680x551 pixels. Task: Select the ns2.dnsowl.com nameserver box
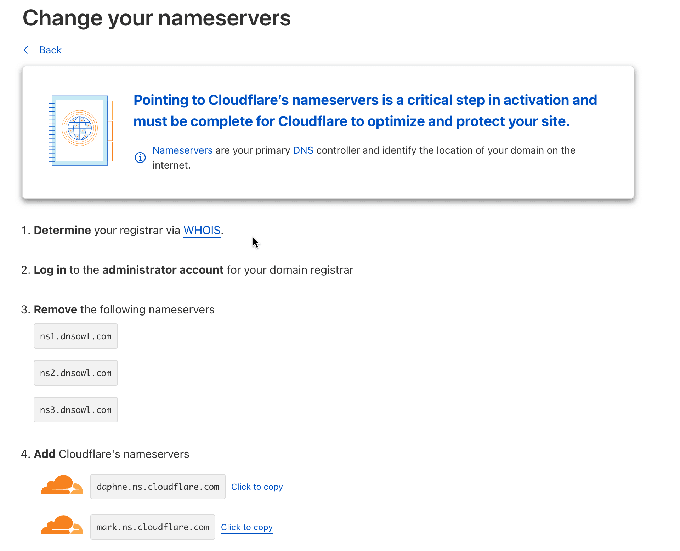[76, 373]
